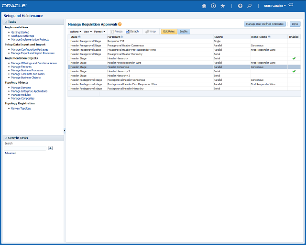The image size is (306, 245).
Task: Open Manage Offerings and Functional Areas
Action: click(x=34, y=63)
